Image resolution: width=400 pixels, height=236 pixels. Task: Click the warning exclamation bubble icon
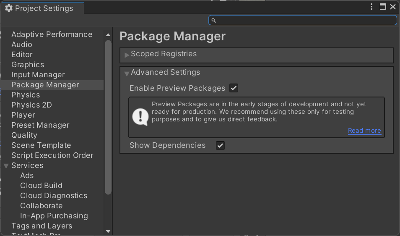(140, 116)
